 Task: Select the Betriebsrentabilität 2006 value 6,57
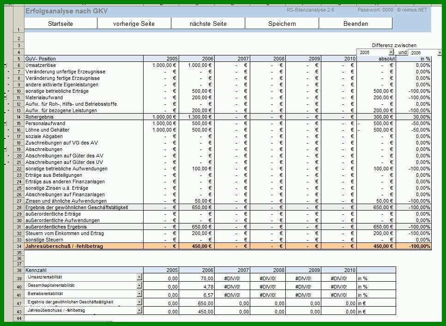(x=197, y=295)
